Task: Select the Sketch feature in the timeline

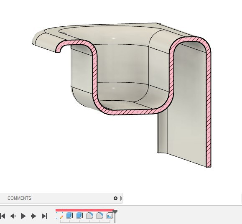Action: [x=60, y=216]
